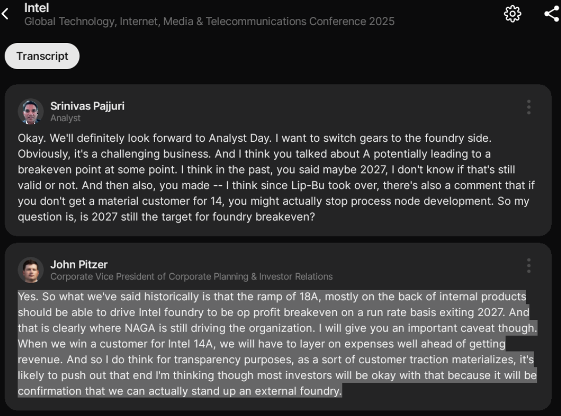Click the Analyst role label
561x416 pixels.
tap(66, 118)
